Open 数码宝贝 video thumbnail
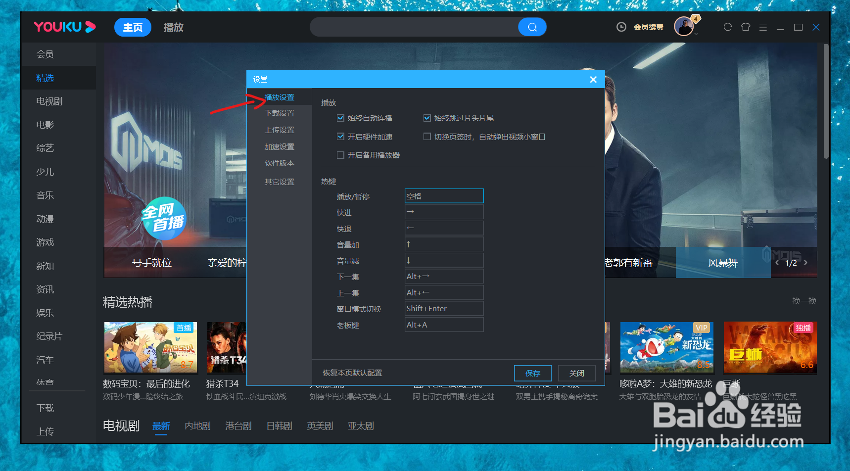Image resolution: width=850 pixels, height=471 pixels. click(150, 347)
